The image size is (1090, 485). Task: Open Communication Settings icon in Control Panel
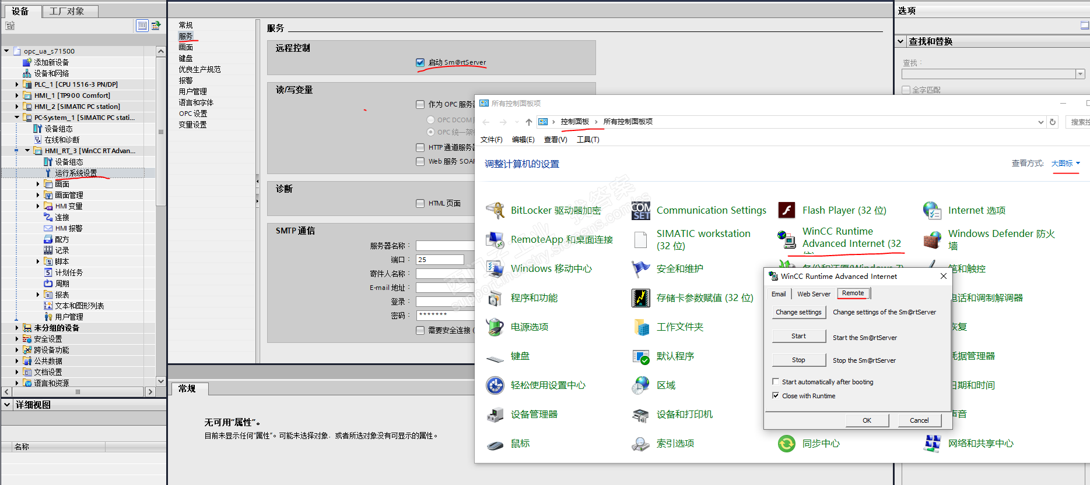pyautogui.click(x=641, y=210)
